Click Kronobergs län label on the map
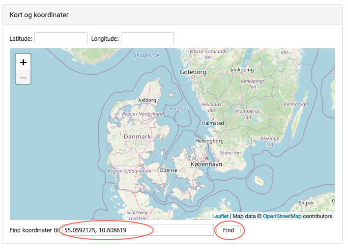 [x=248, y=114]
